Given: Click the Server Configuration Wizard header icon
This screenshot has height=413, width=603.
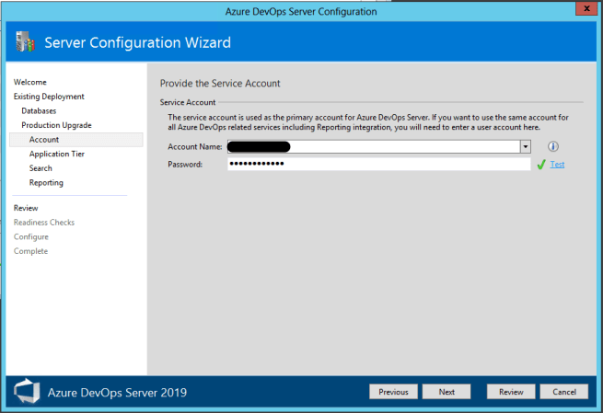Looking at the screenshot, I should 25,41.
